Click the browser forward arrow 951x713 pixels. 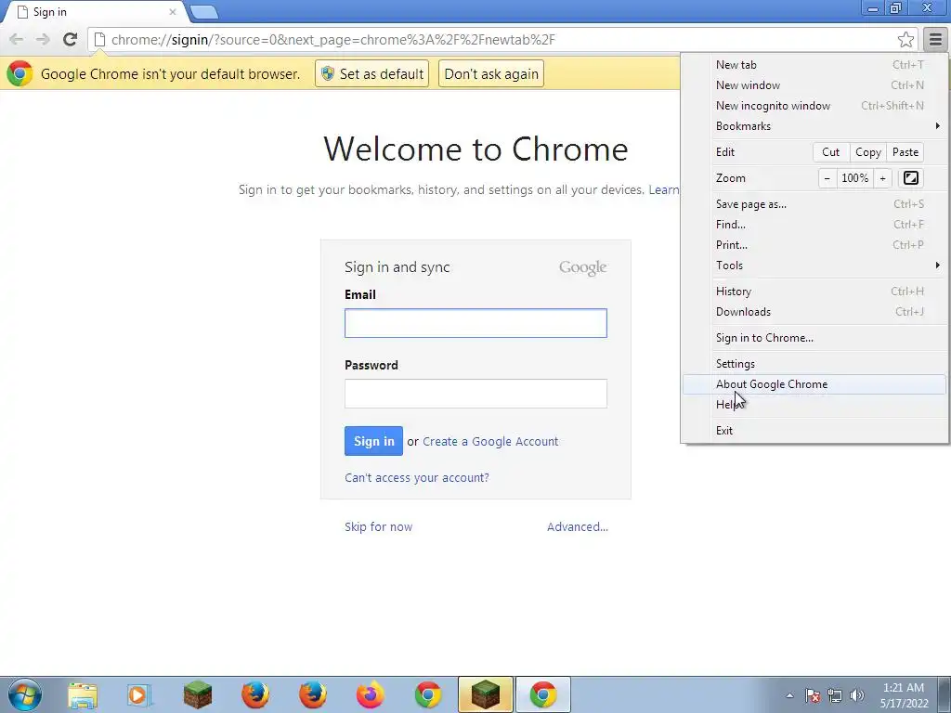[x=43, y=40]
